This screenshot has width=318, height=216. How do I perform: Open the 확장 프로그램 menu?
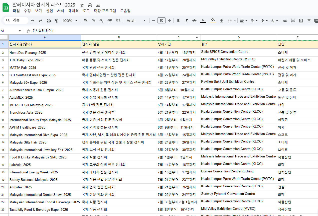click(105, 11)
